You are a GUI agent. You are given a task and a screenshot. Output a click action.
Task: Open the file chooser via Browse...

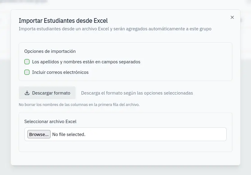click(39, 134)
